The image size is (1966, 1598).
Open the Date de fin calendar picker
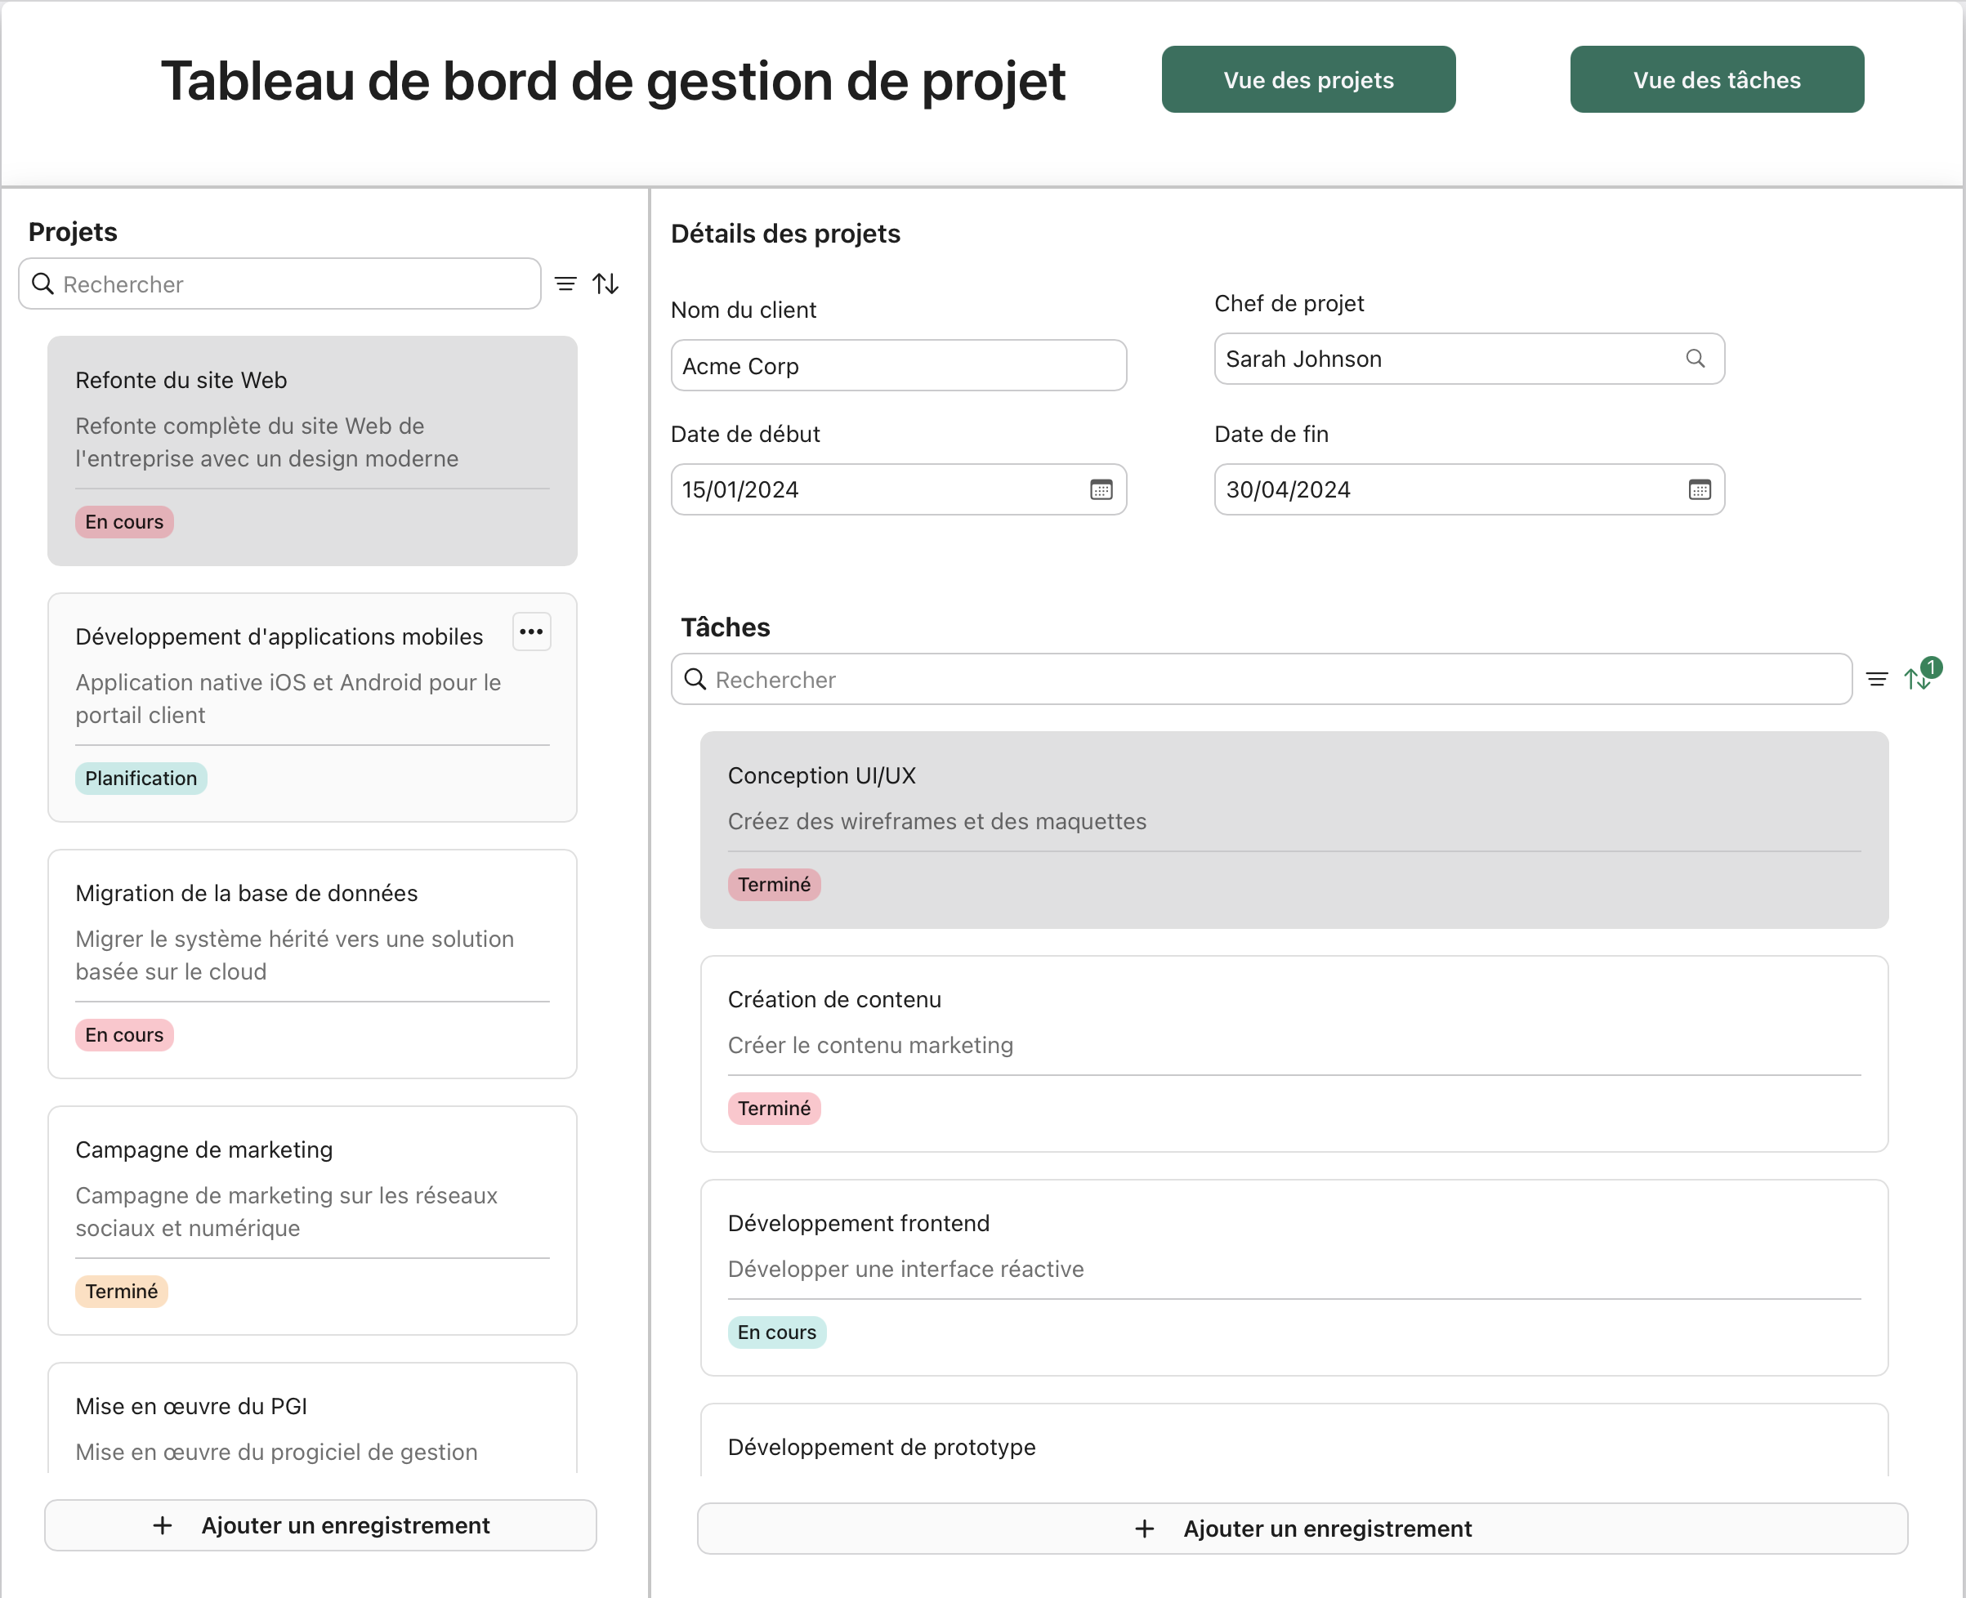[1699, 489]
